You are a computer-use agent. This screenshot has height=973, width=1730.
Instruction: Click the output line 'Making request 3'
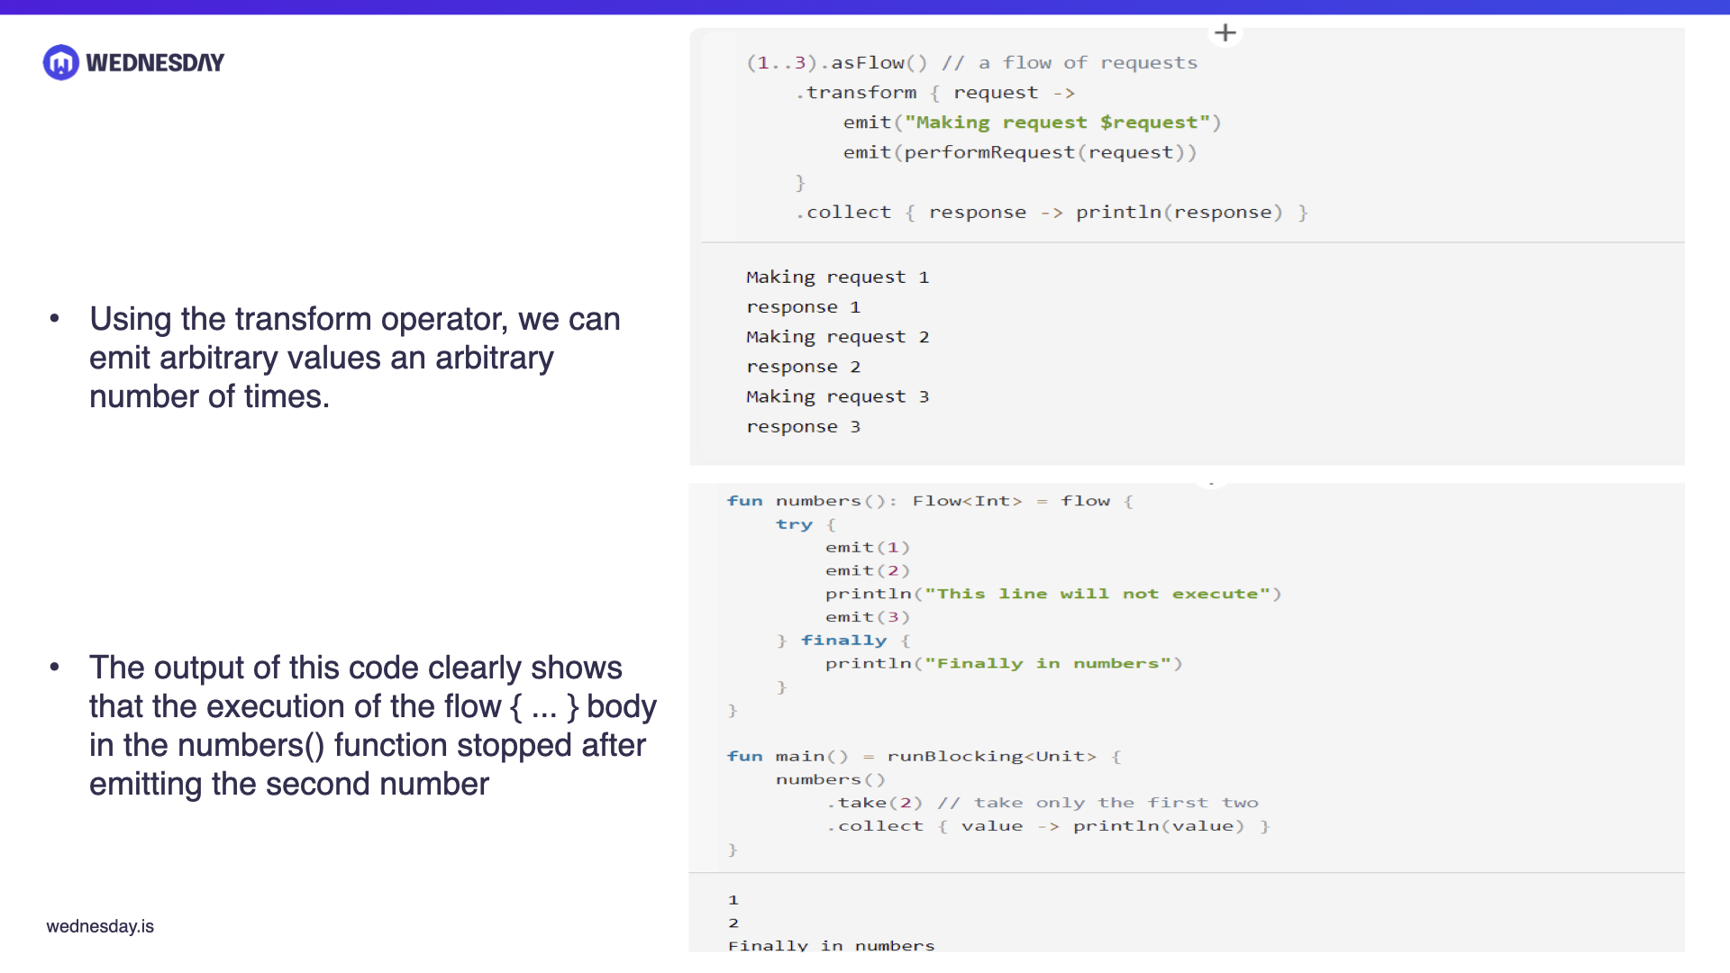tap(837, 397)
